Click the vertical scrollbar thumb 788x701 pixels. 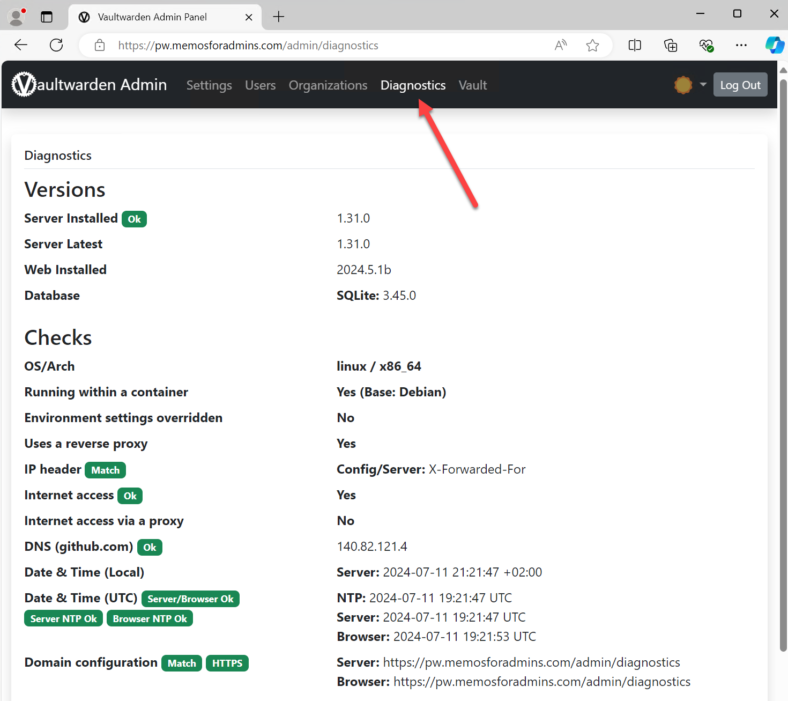click(x=783, y=365)
